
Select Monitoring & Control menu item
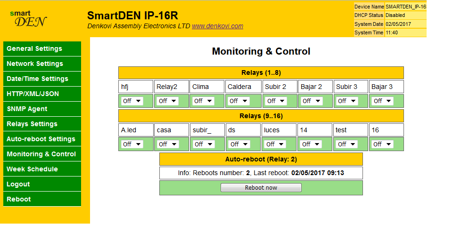pos(42,154)
